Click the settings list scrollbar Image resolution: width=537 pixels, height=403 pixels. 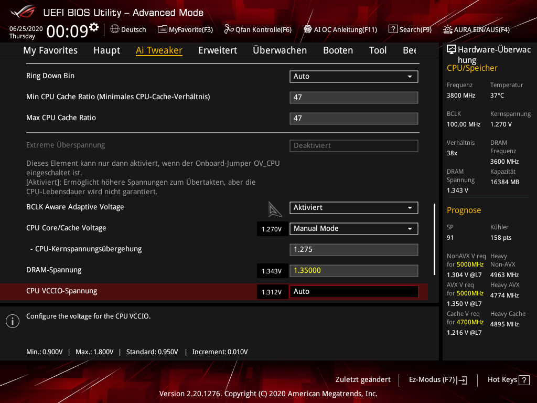click(x=434, y=239)
